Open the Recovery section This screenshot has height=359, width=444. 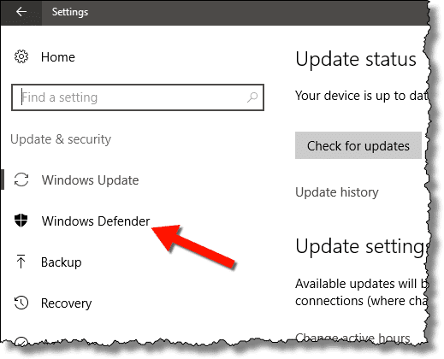pyautogui.click(x=67, y=303)
